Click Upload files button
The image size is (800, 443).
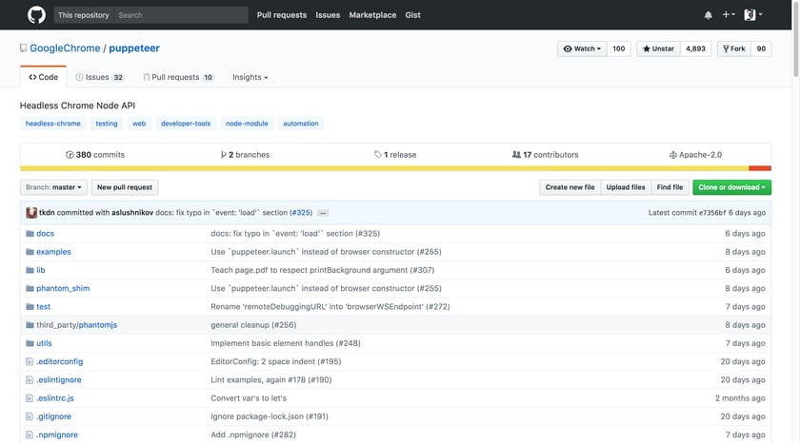click(x=626, y=187)
